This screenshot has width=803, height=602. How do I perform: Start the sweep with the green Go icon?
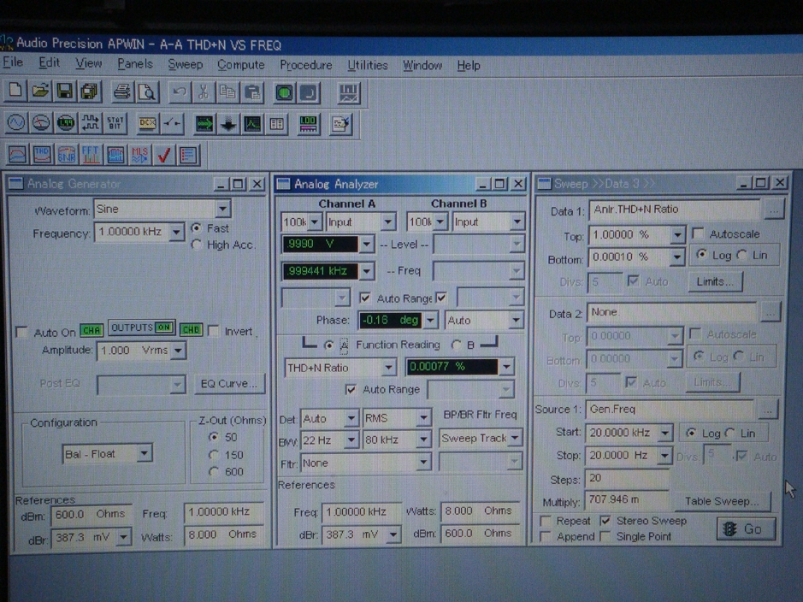point(284,93)
